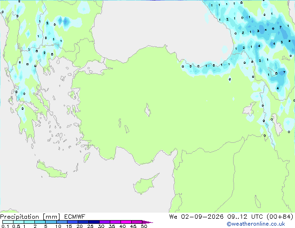Screen dimensions: 295x228
Task: Pick the 25-30 mm dark navy legend swatch
Action: (94, 222)
